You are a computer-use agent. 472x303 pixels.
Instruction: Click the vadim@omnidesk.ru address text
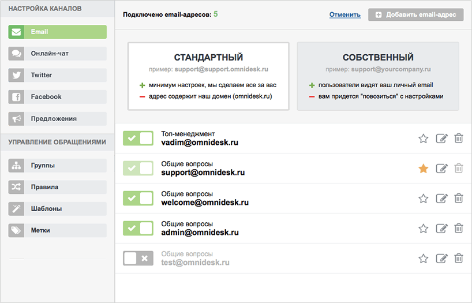(200, 143)
